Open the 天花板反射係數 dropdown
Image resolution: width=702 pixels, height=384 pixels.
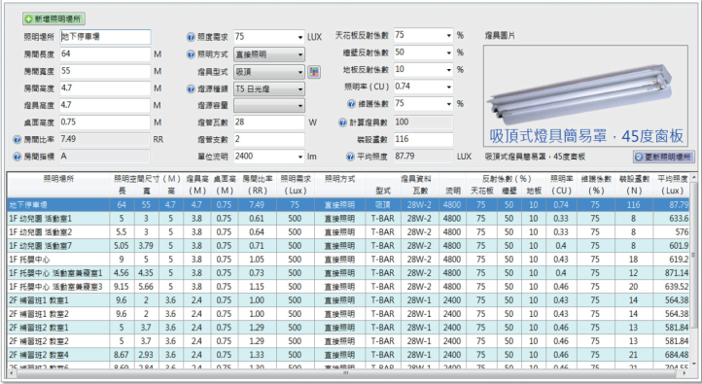(424, 35)
